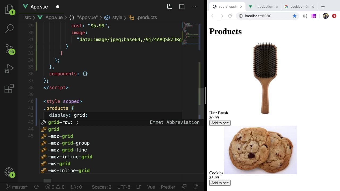Screen dimensions: 340x191
Task: Click the master branch status item
Action: pyautogui.click(x=17, y=187)
